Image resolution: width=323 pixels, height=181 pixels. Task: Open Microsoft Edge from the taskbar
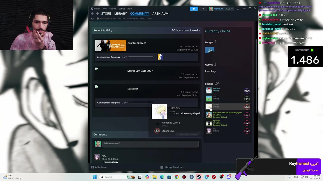point(162,177)
